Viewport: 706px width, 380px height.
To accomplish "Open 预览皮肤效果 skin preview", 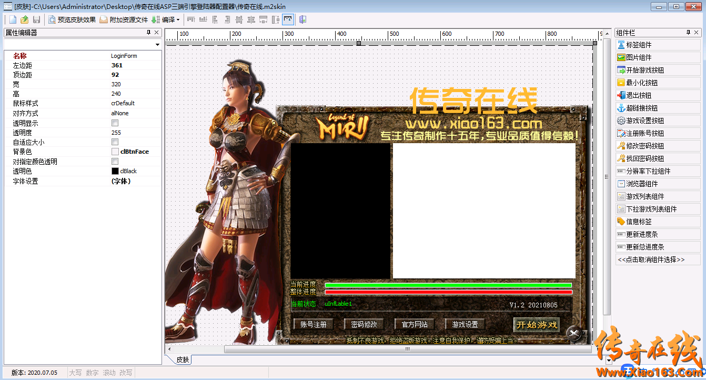I will click(x=72, y=19).
